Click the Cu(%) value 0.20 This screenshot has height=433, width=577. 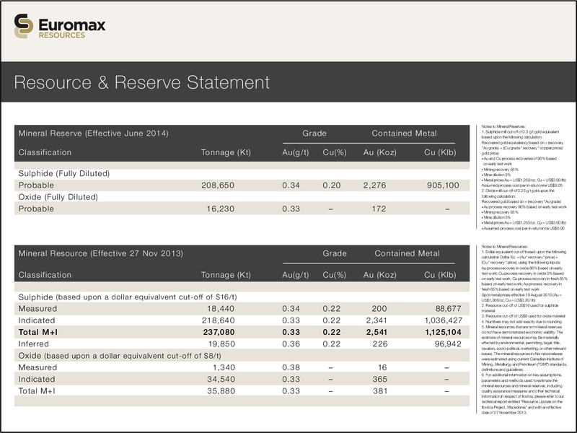(332, 185)
